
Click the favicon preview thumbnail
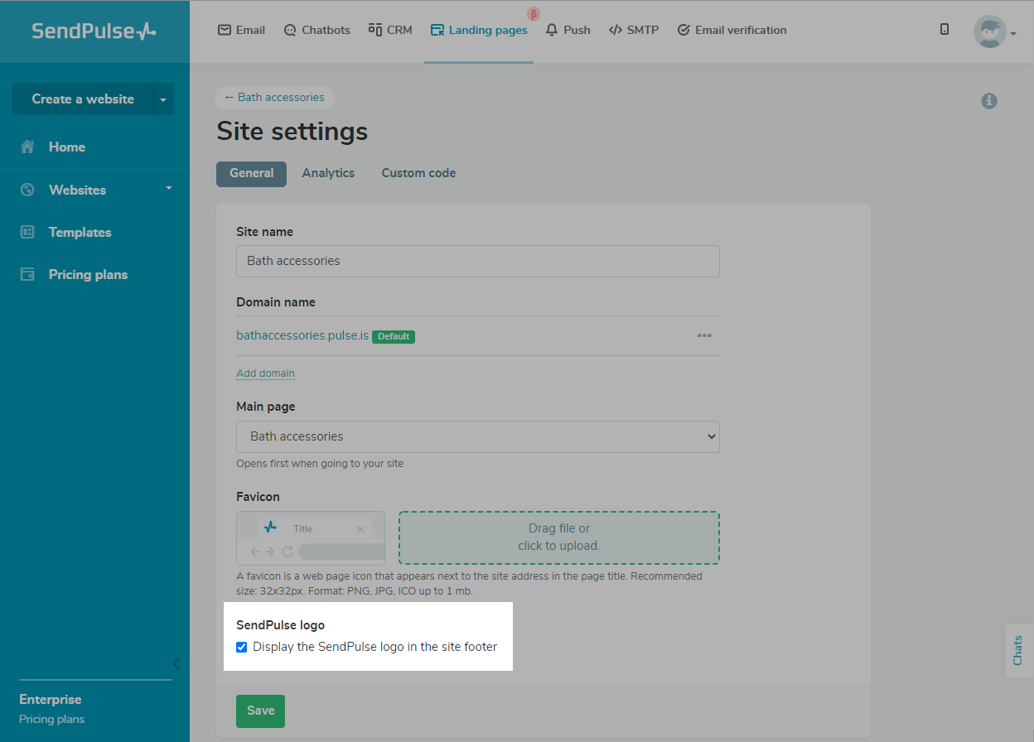pos(311,538)
